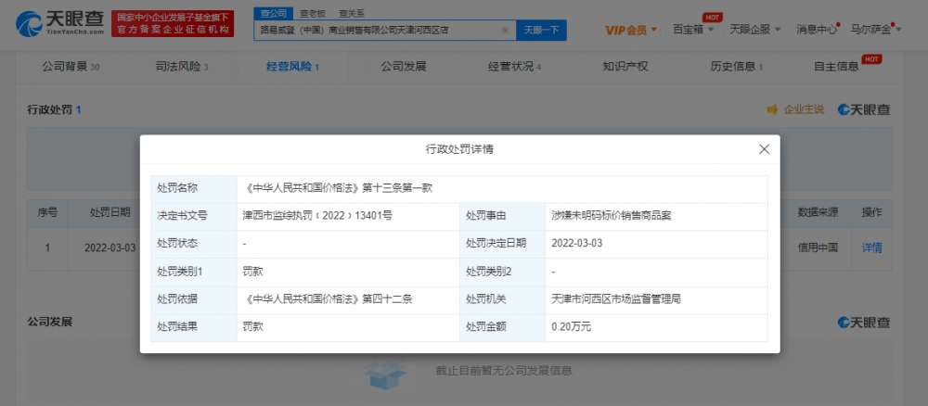928x406 pixels.
Task: Click the 国家中小企业发展子基金 red banner
Action: click(x=173, y=24)
